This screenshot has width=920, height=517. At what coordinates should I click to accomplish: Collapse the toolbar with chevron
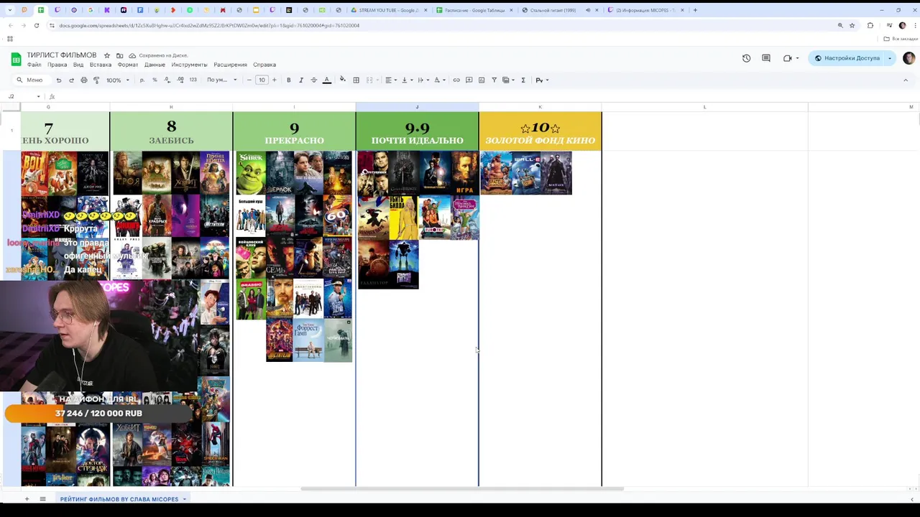coord(905,80)
